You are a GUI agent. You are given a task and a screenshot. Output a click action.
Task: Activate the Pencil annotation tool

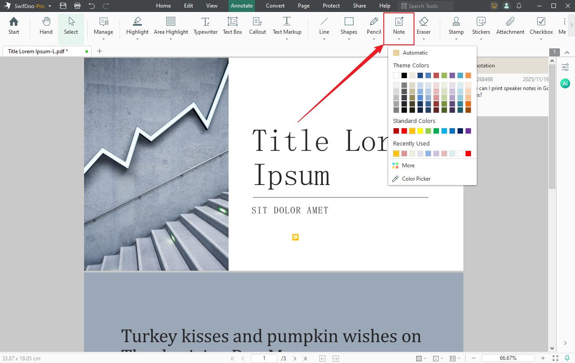point(374,26)
